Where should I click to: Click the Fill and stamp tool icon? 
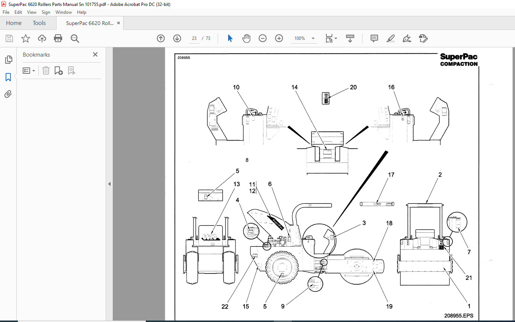coord(423,38)
